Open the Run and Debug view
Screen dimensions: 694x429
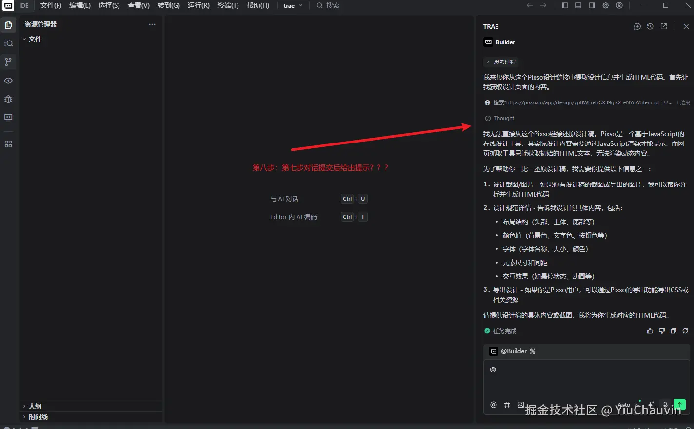coord(8,99)
